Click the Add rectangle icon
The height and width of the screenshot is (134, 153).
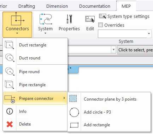click(x=74, y=125)
